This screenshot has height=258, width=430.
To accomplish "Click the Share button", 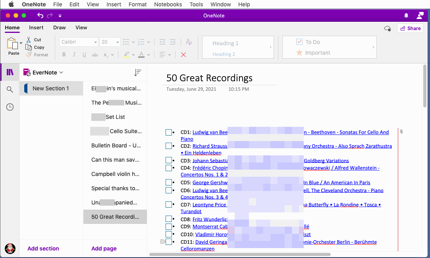I will coord(410,28).
